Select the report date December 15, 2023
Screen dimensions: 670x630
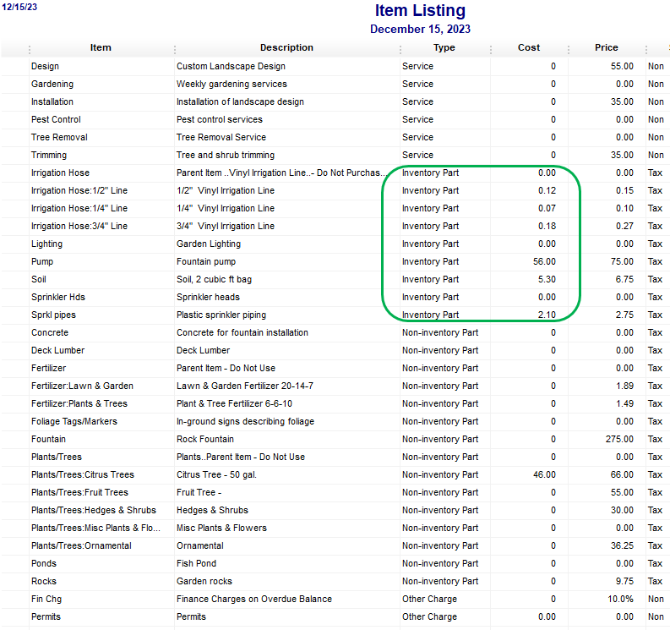coord(420,29)
